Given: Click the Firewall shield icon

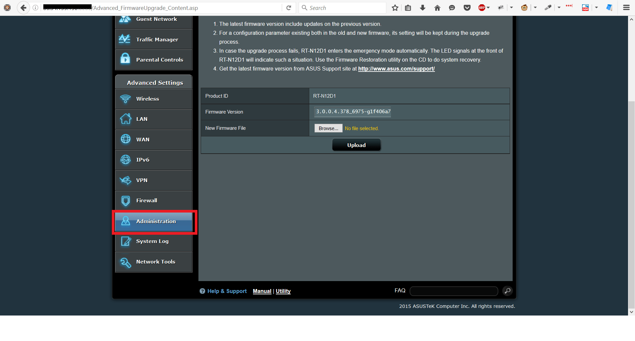Looking at the screenshot, I should point(126,201).
